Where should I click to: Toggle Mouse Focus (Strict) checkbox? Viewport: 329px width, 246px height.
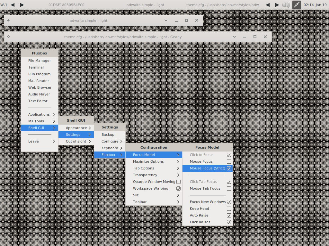pos(229,168)
